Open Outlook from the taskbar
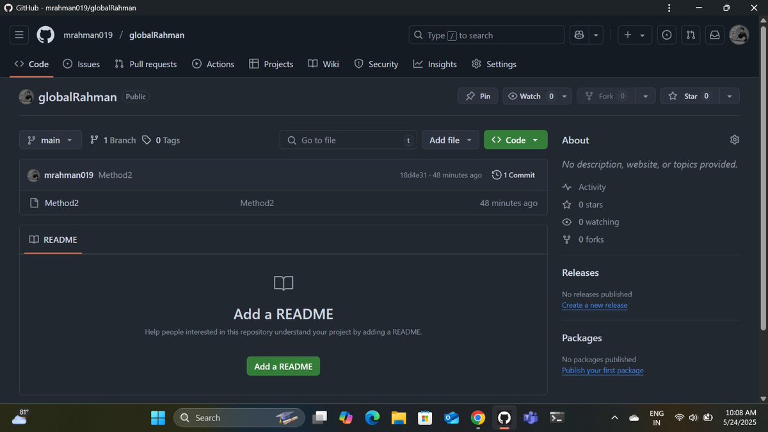The width and height of the screenshot is (768, 432). [452, 418]
